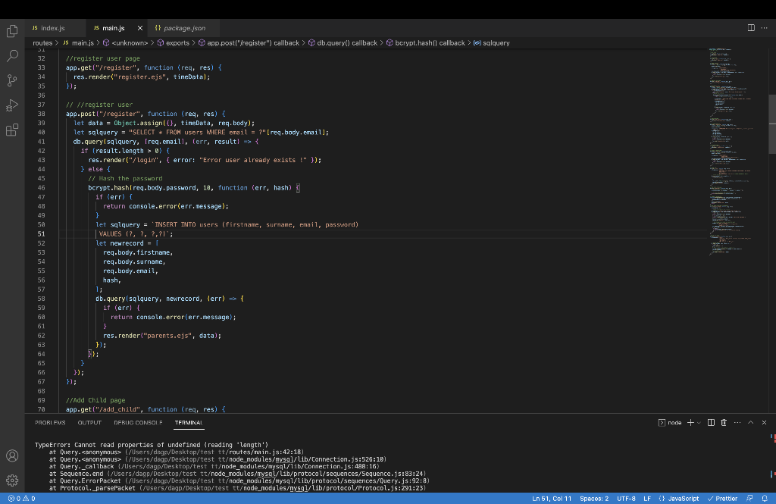The image size is (776, 504).
Task: Click 'let newrecord = [' code line
Action: 127,243
